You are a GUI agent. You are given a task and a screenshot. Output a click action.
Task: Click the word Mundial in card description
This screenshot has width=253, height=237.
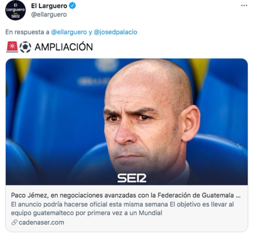click(151, 213)
